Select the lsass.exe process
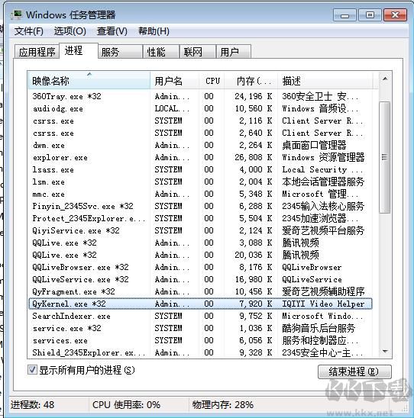Image resolution: width=414 pixels, height=418 pixels. (x=200, y=169)
